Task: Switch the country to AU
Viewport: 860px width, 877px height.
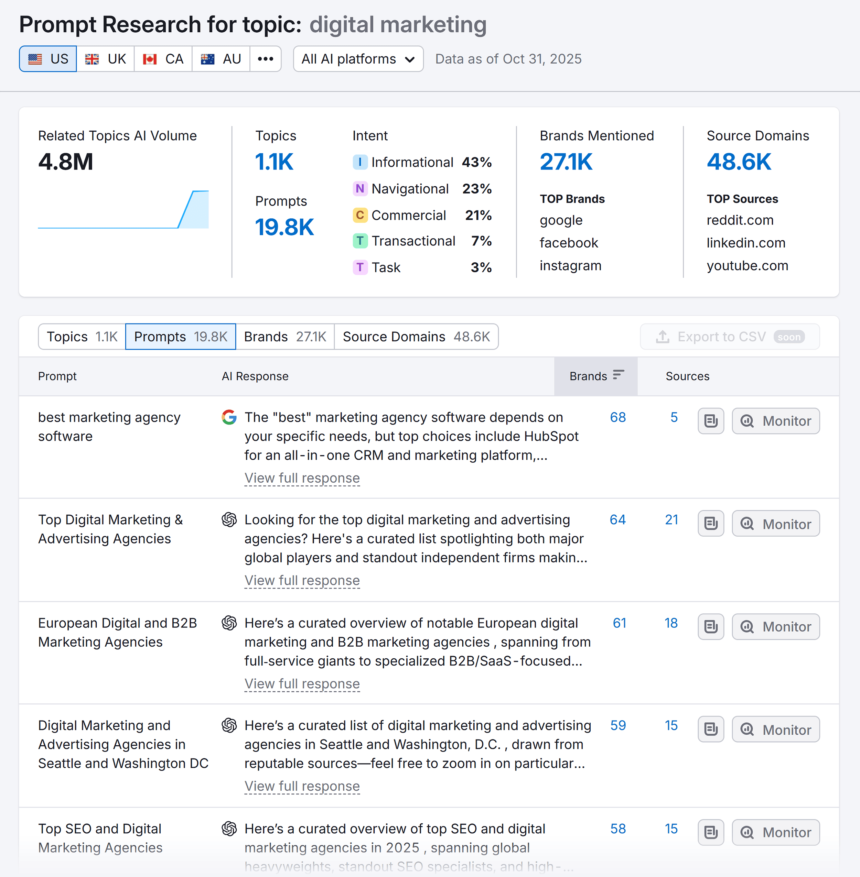Action: pyautogui.click(x=221, y=59)
